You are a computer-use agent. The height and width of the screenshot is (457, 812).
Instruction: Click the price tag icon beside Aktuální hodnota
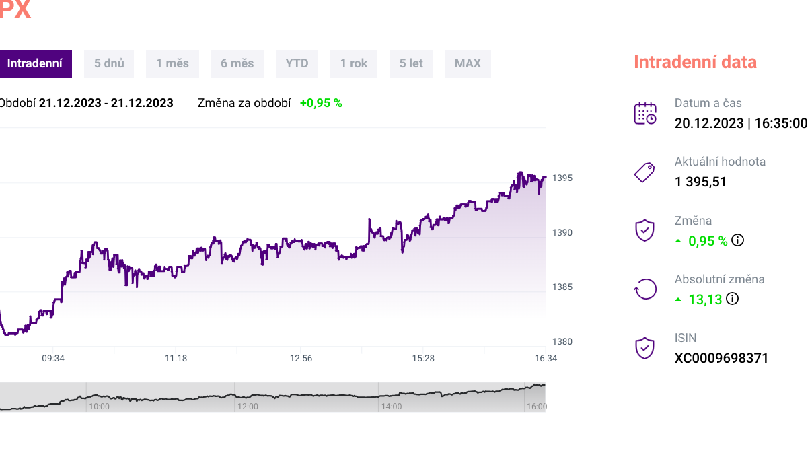point(644,172)
